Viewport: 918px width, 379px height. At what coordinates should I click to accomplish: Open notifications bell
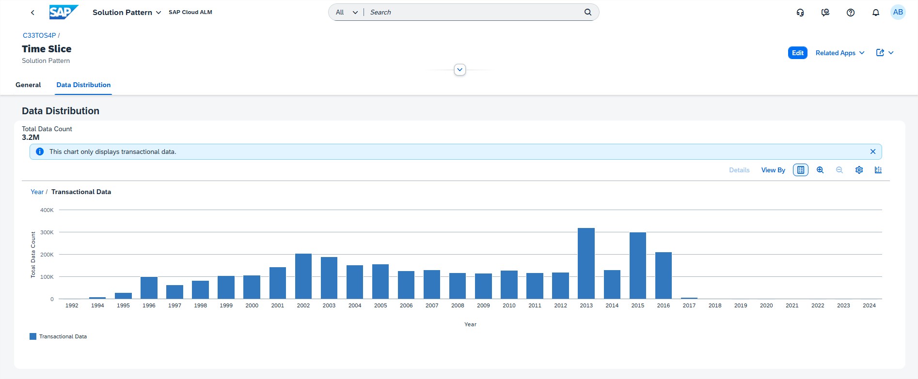point(876,13)
